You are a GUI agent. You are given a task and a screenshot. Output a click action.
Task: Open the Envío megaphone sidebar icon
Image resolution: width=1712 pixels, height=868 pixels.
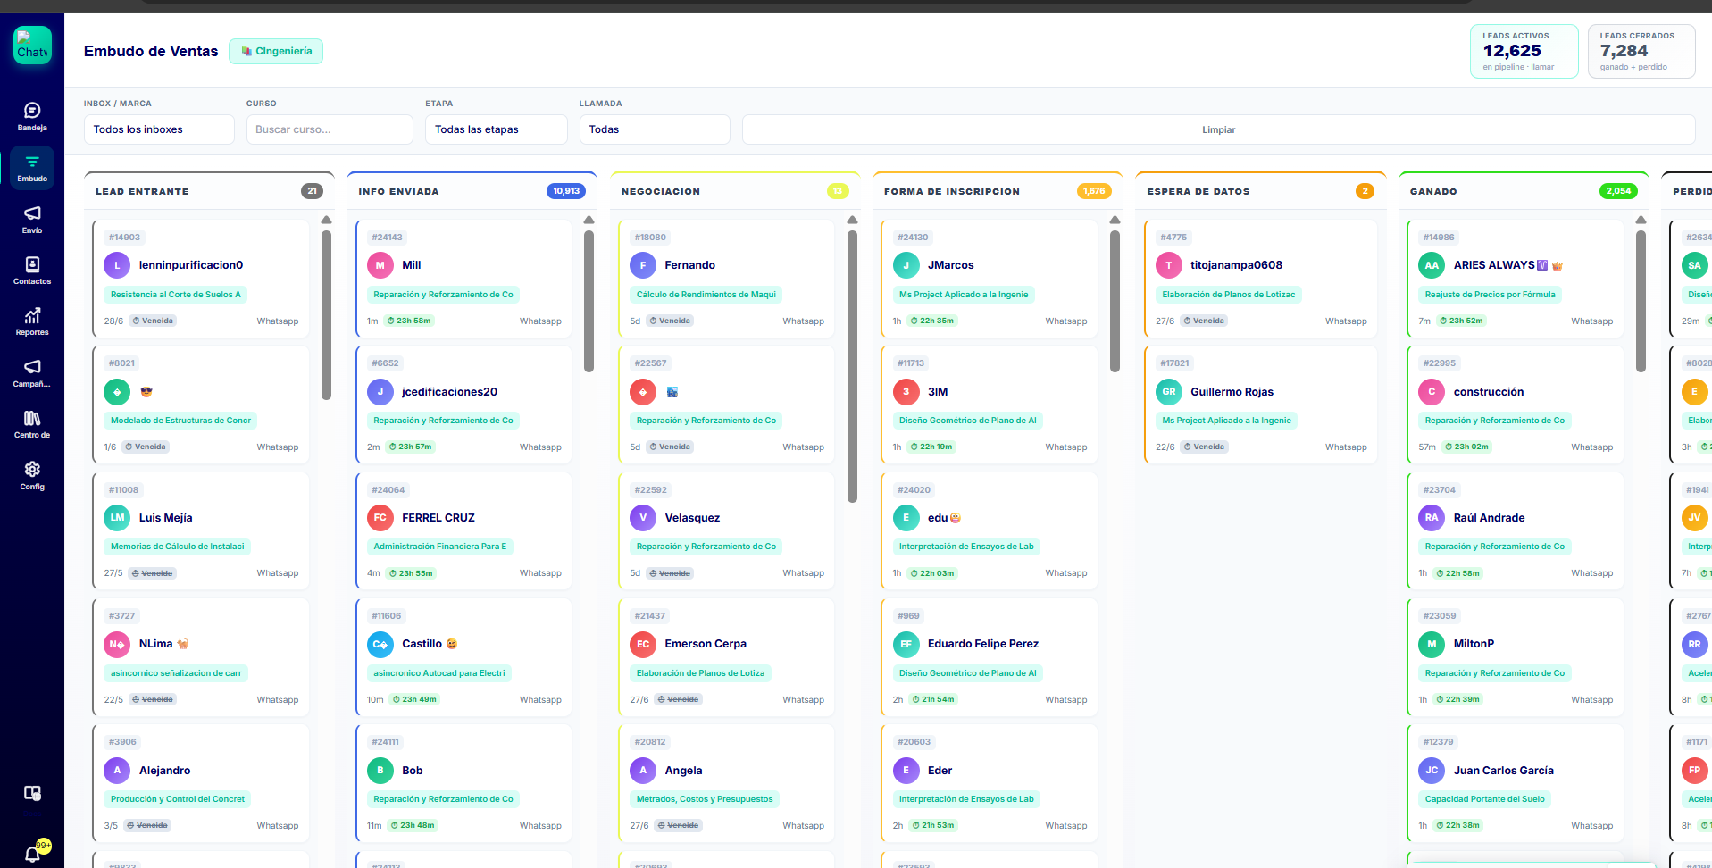click(x=32, y=219)
